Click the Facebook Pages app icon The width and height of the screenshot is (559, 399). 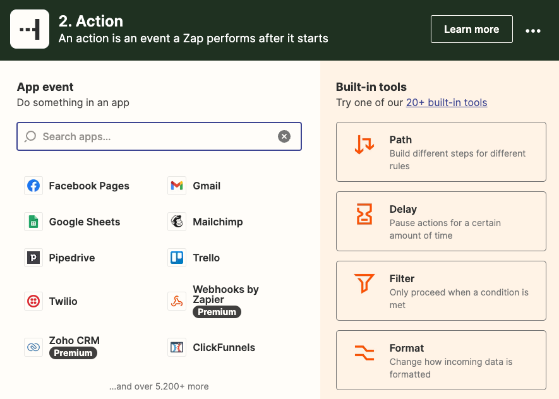click(33, 186)
